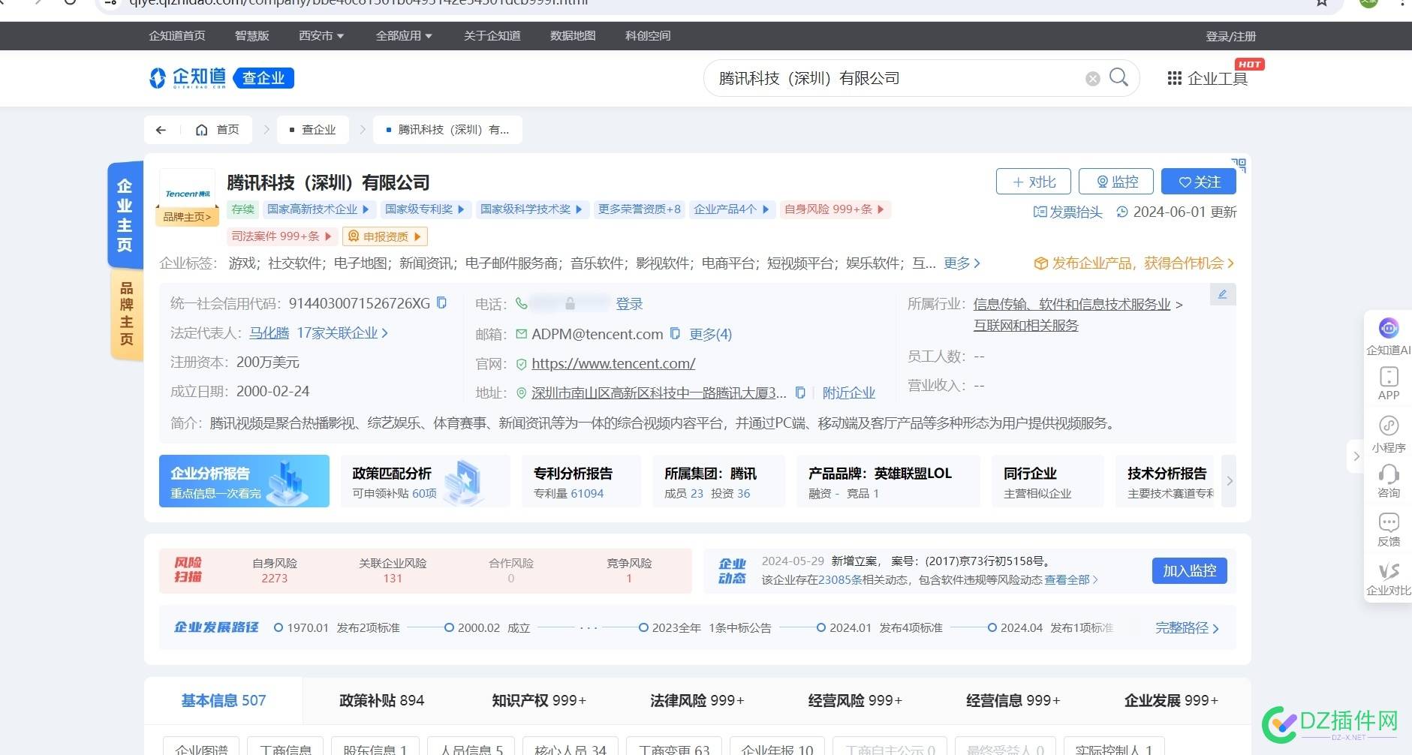Open 17家关联企业 link
This screenshot has width=1412, height=755.
(342, 332)
